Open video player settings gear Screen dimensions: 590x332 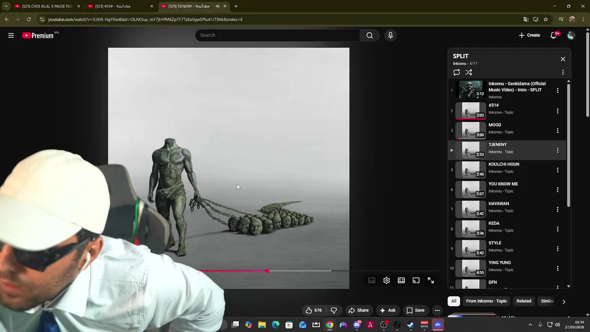[x=387, y=280]
